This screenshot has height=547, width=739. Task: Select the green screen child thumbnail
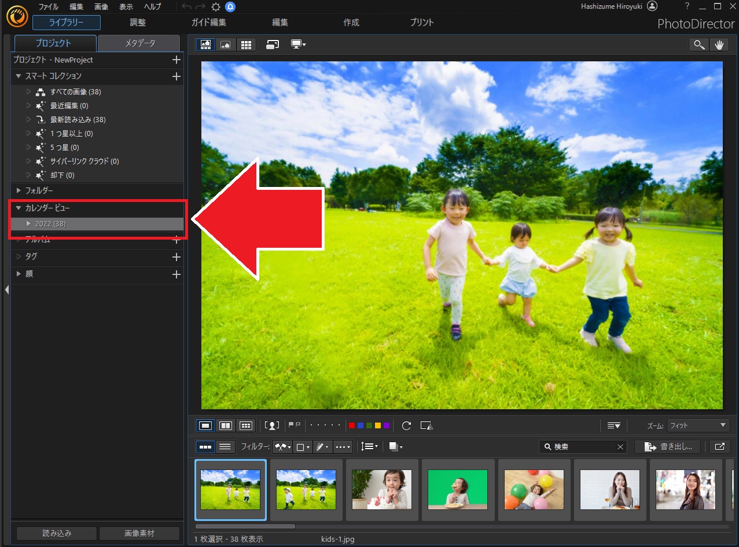(x=458, y=489)
